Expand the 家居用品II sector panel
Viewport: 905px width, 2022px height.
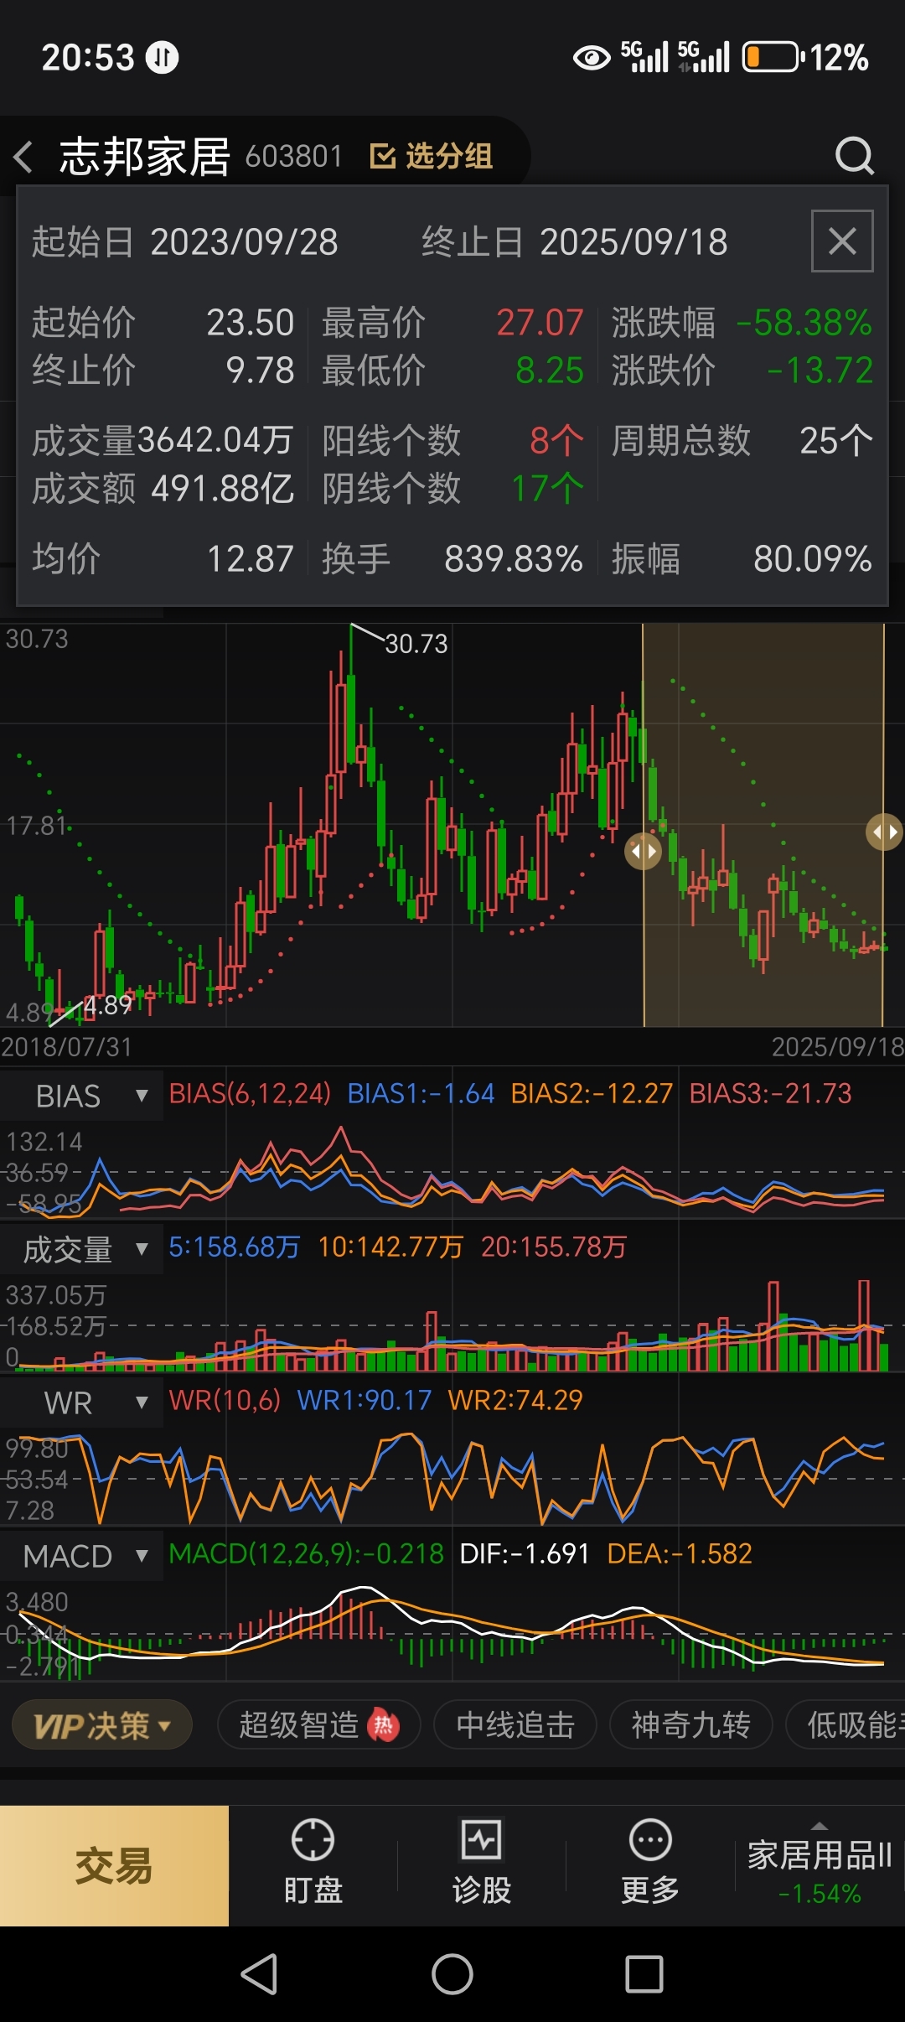820,1866
